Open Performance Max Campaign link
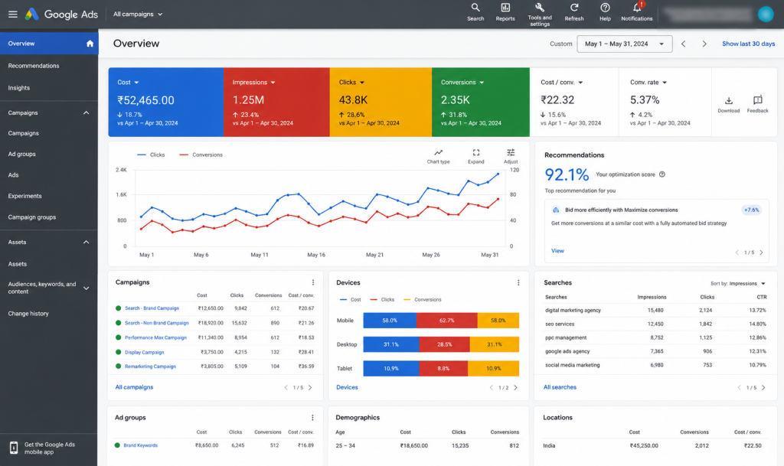This screenshot has width=784, height=466. [x=155, y=337]
